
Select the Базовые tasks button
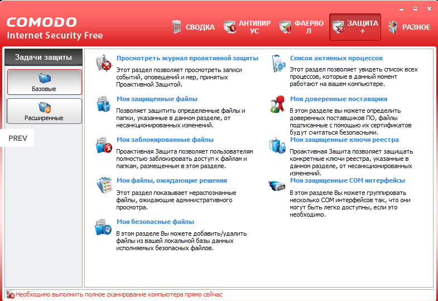point(45,82)
